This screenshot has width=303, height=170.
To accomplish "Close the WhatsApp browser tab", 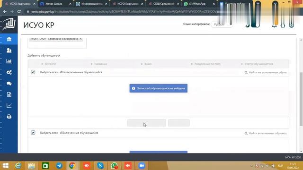I will [214, 4].
